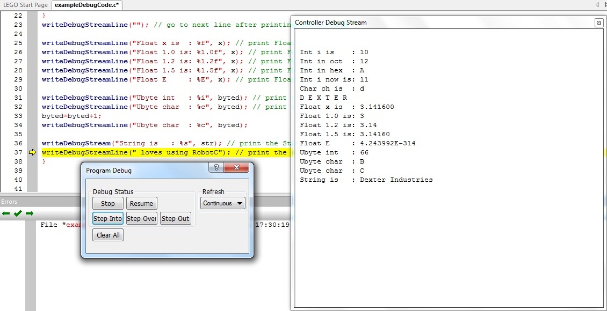
Task: Click debug output 'Int in oct : 12'
Action: pyautogui.click(x=334, y=61)
